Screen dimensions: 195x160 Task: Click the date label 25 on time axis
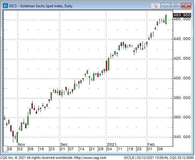tap(139, 149)
